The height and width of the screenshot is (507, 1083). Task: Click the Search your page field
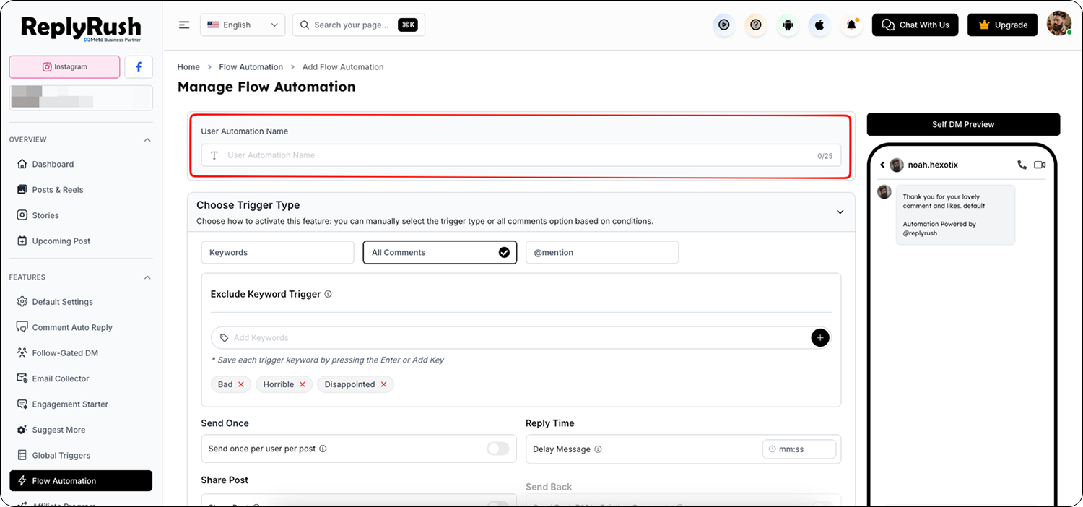[358, 25]
